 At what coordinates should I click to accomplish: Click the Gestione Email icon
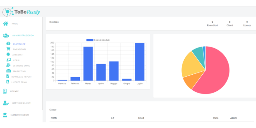coord(8,65)
